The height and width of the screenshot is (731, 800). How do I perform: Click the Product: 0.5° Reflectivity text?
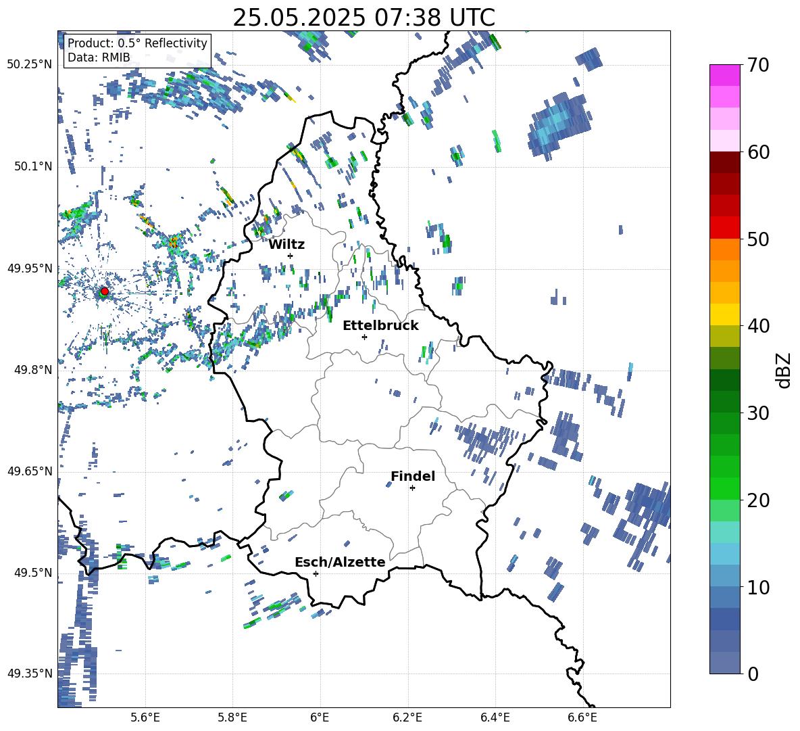pyautogui.click(x=137, y=43)
